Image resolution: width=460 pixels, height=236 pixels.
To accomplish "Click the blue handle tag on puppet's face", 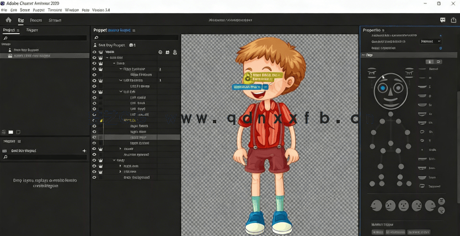I will (250, 87).
